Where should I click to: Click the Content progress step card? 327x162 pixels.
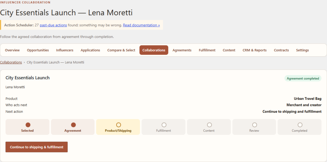tap(209, 127)
